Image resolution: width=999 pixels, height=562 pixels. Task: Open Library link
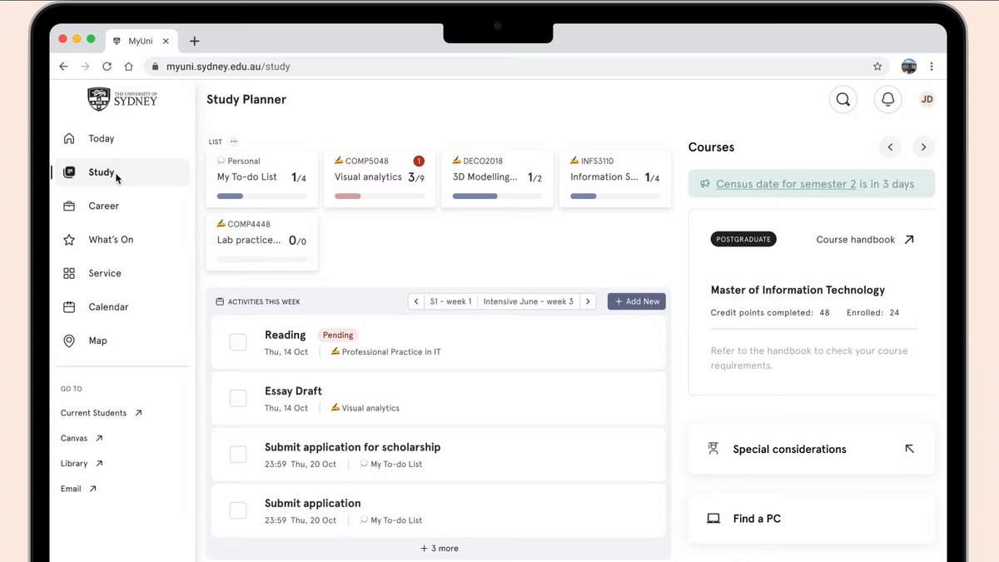(x=82, y=464)
